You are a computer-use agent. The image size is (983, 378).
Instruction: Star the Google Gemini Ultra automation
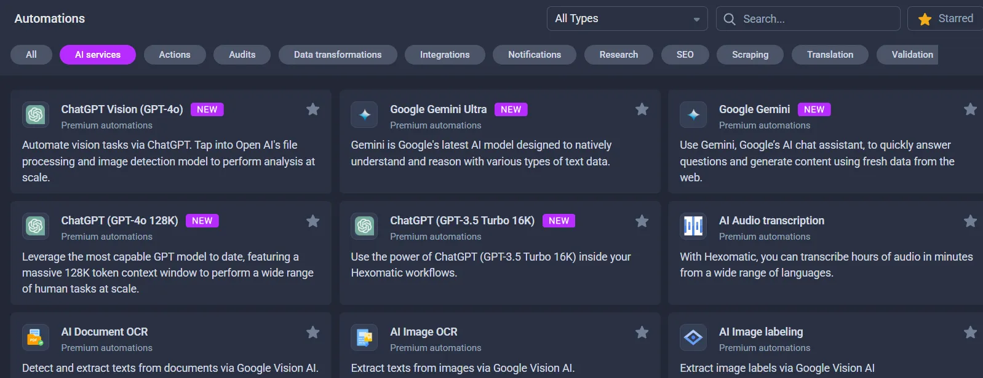click(x=642, y=109)
